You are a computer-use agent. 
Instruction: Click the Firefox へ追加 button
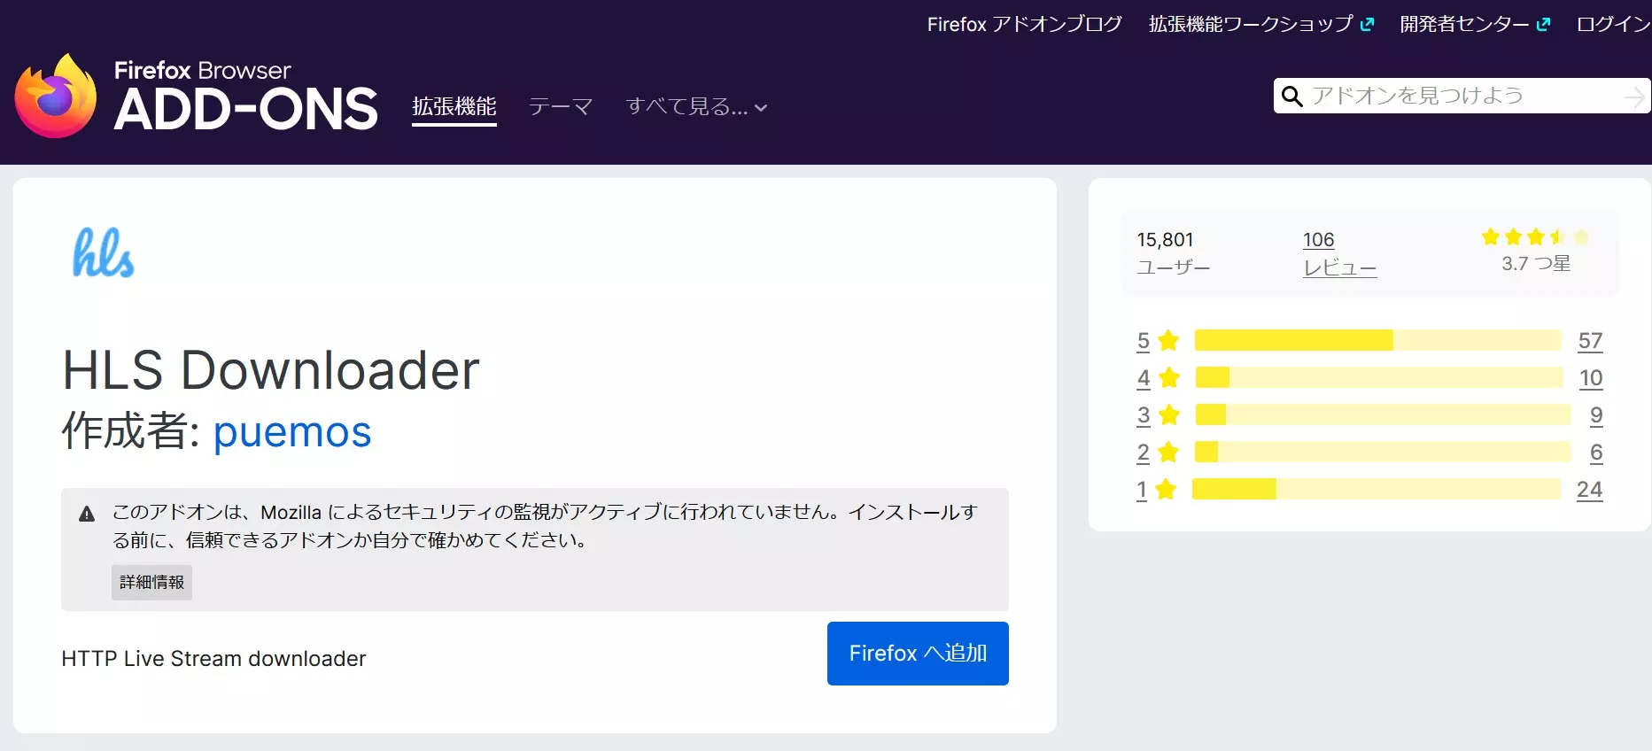click(x=918, y=654)
